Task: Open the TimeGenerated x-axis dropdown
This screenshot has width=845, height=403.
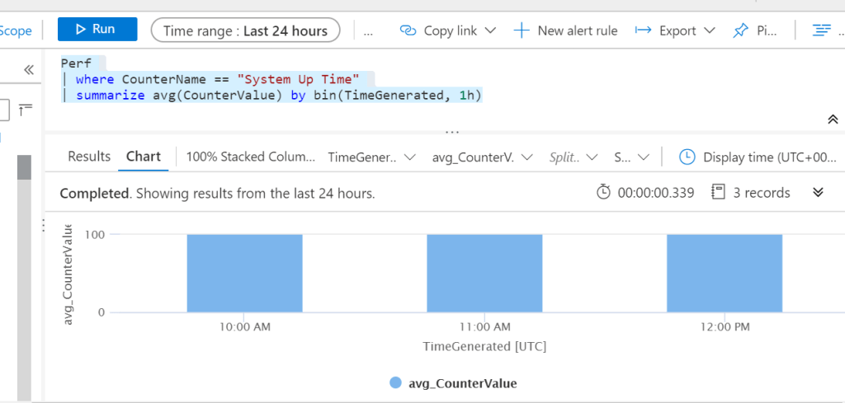Action: pyautogui.click(x=371, y=157)
